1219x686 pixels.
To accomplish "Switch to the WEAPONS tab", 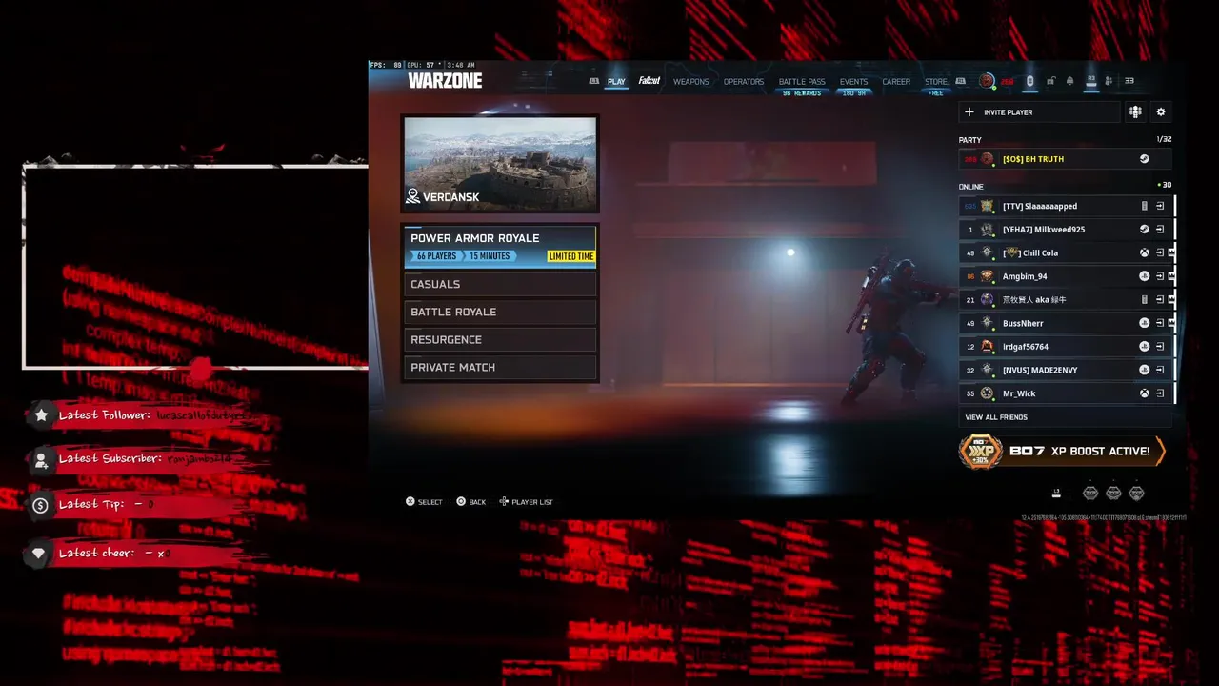I will click(x=690, y=82).
